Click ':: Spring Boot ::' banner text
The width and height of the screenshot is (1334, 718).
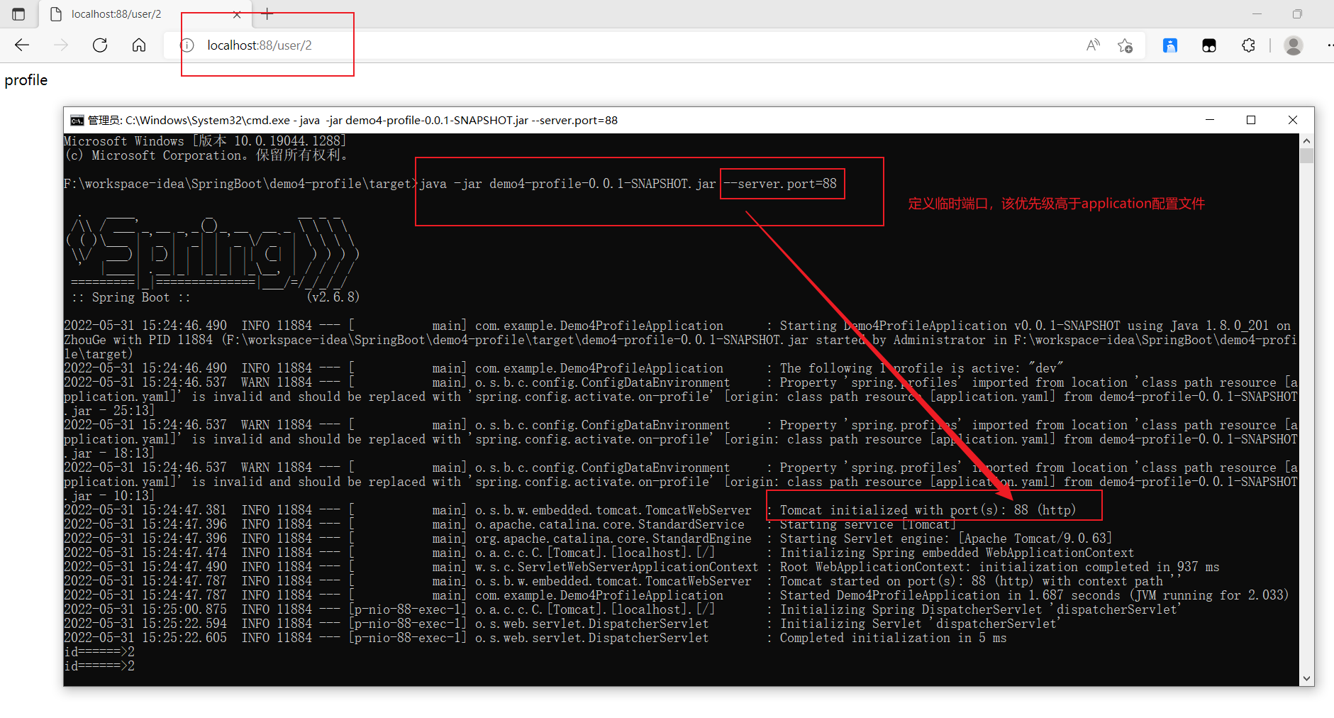pyautogui.click(x=131, y=297)
